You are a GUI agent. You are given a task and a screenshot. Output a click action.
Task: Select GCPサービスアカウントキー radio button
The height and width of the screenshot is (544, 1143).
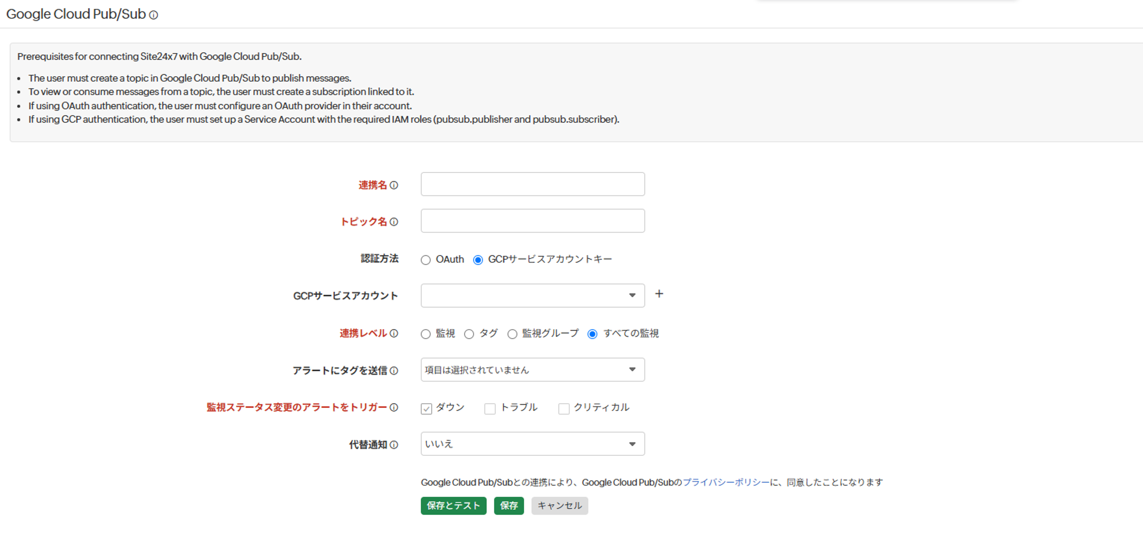(x=477, y=260)
